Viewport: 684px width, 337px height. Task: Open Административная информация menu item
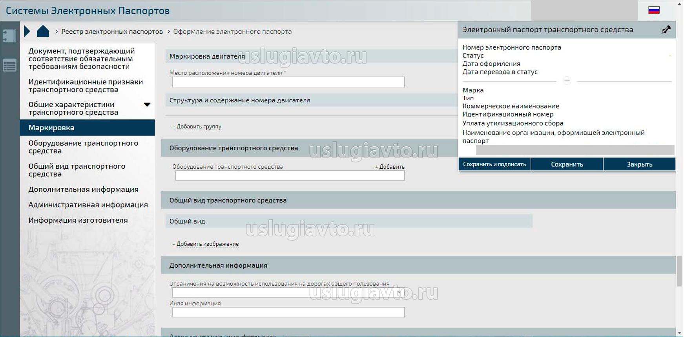(88, 205)
